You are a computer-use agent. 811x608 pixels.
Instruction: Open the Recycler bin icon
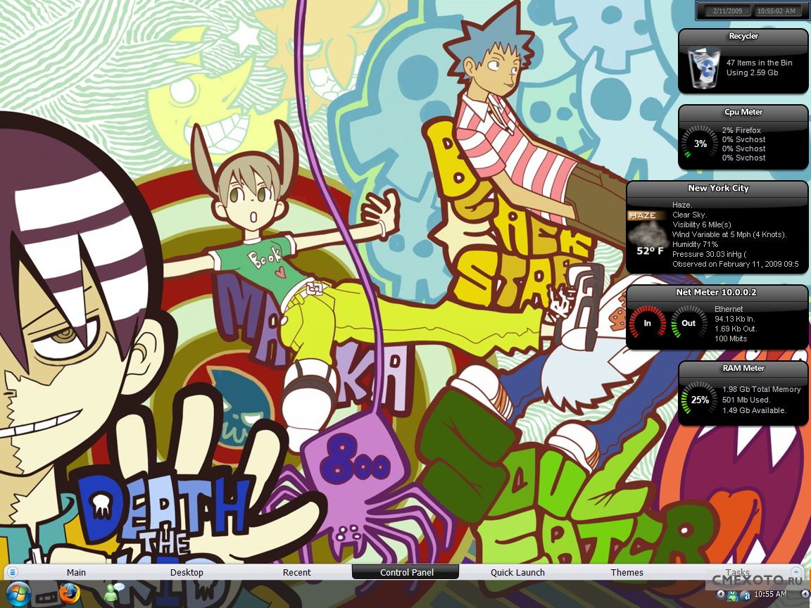coord(702,67)
